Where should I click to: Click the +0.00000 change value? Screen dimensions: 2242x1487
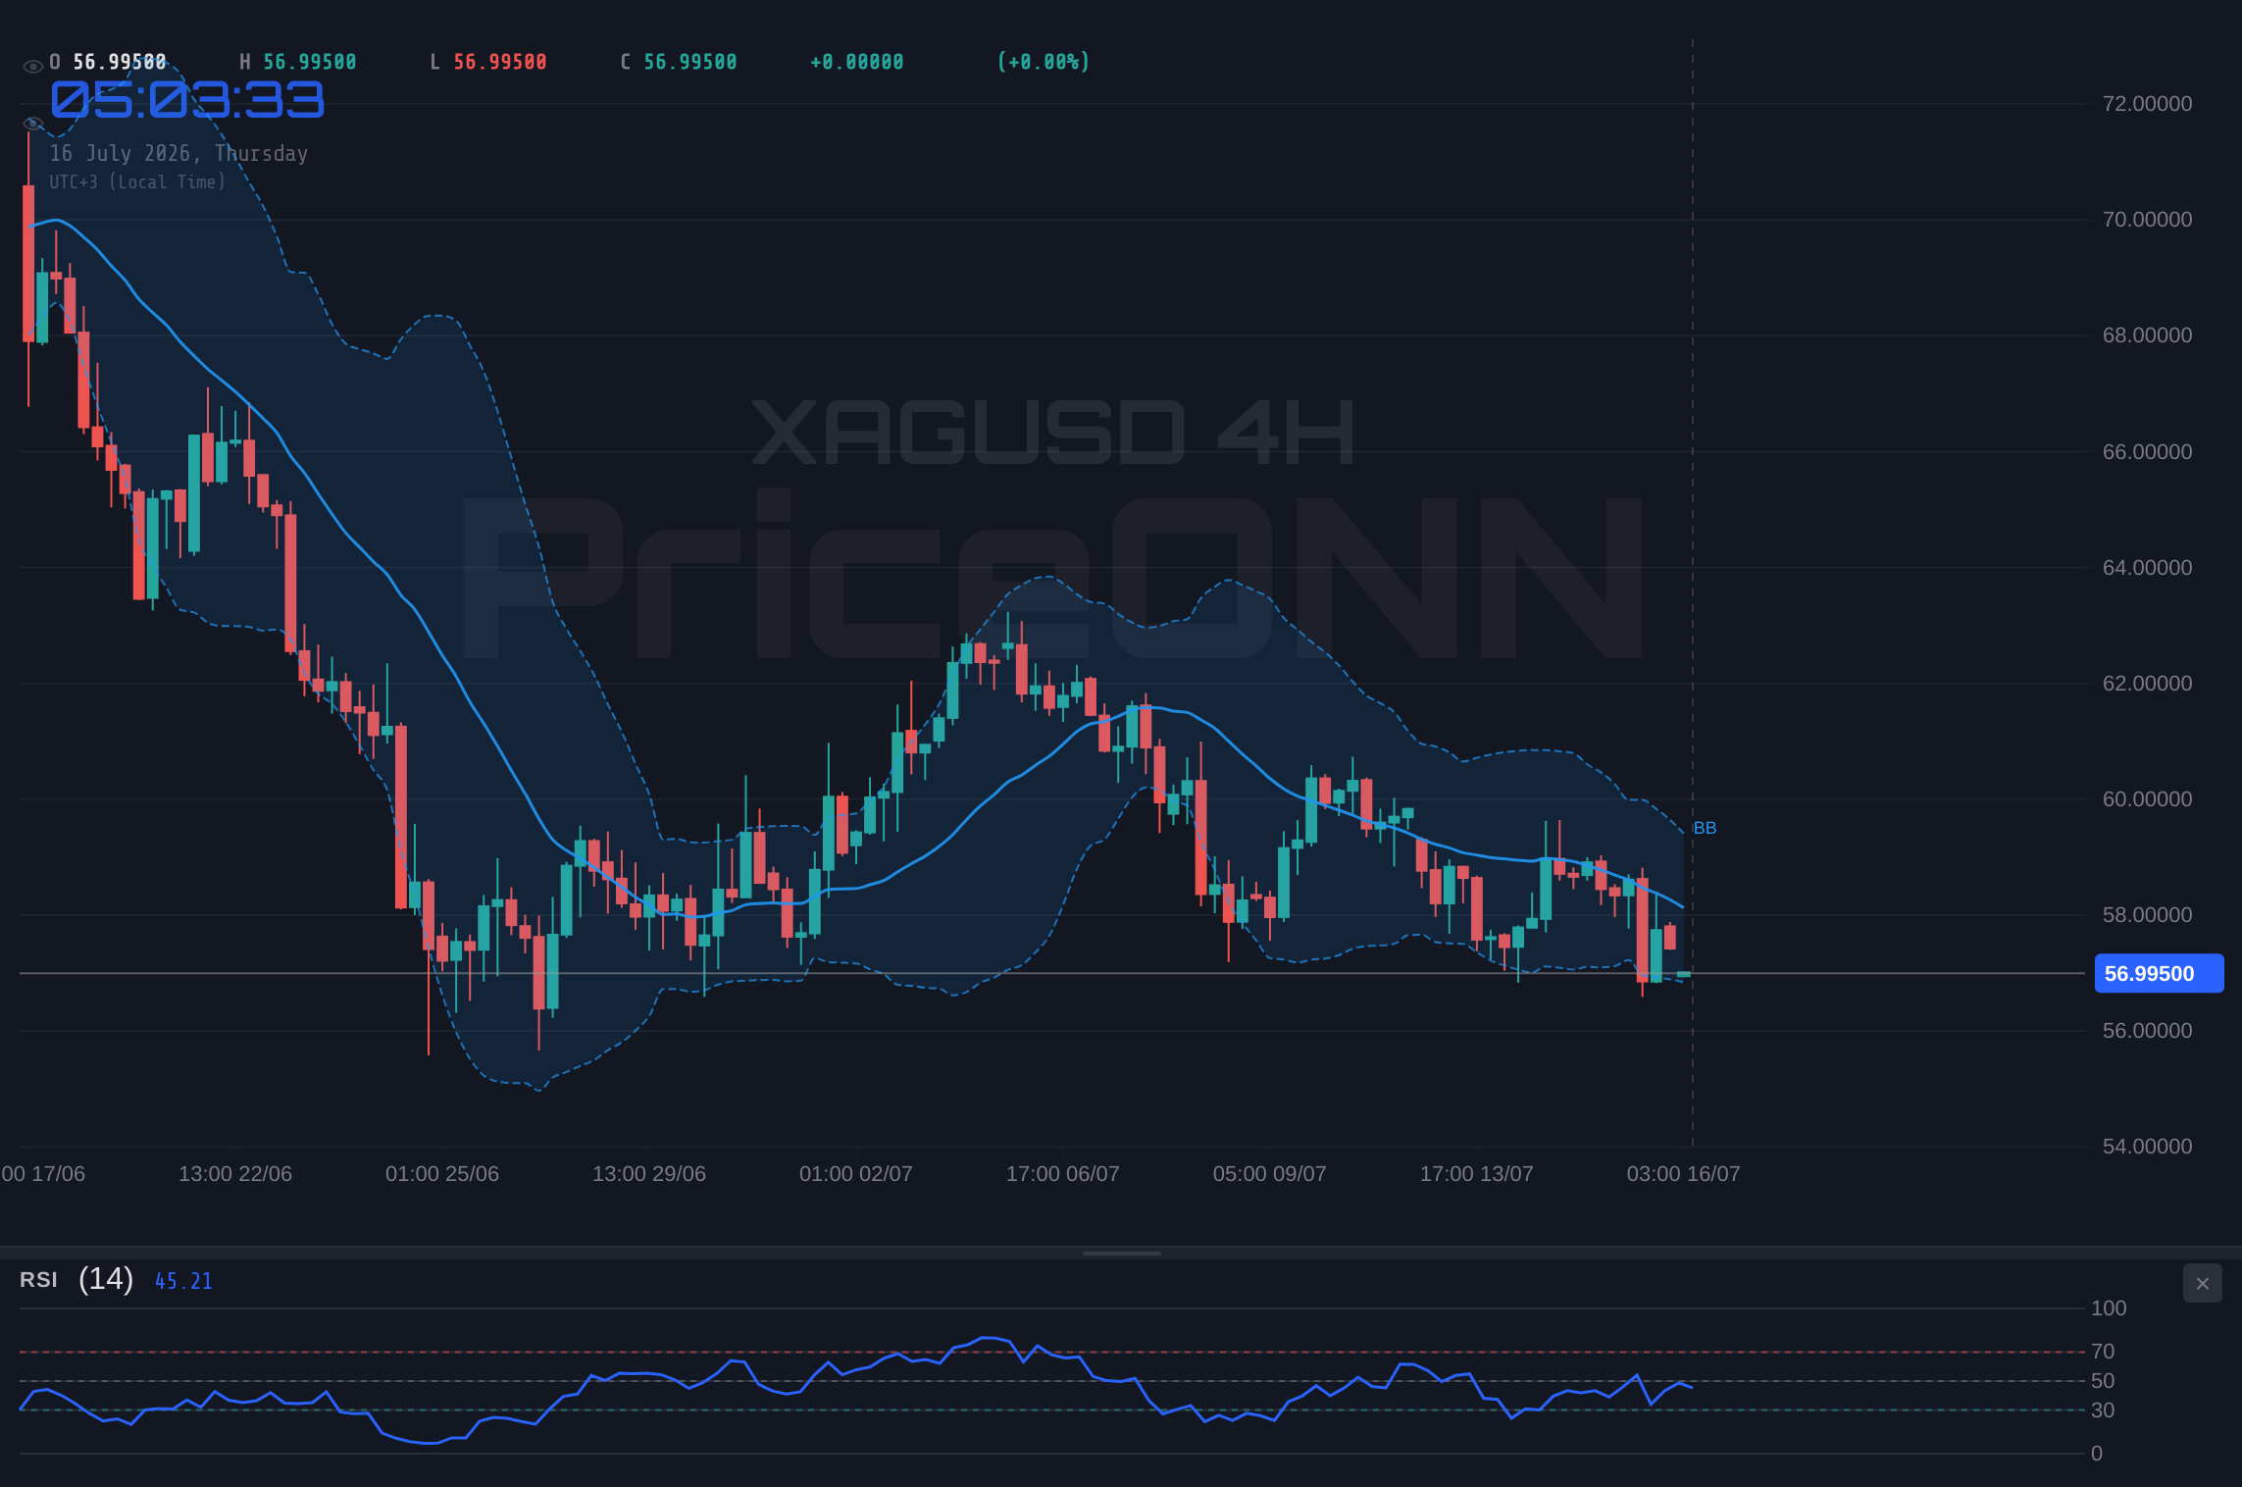857,62
